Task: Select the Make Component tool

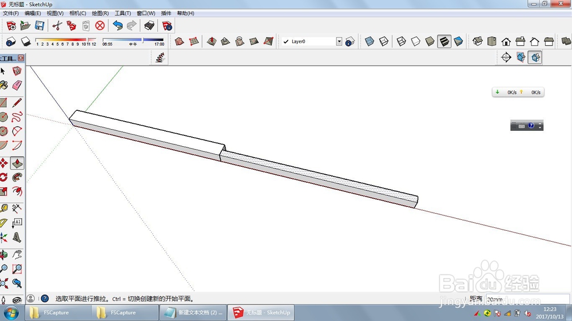Action: pos(17,71)
